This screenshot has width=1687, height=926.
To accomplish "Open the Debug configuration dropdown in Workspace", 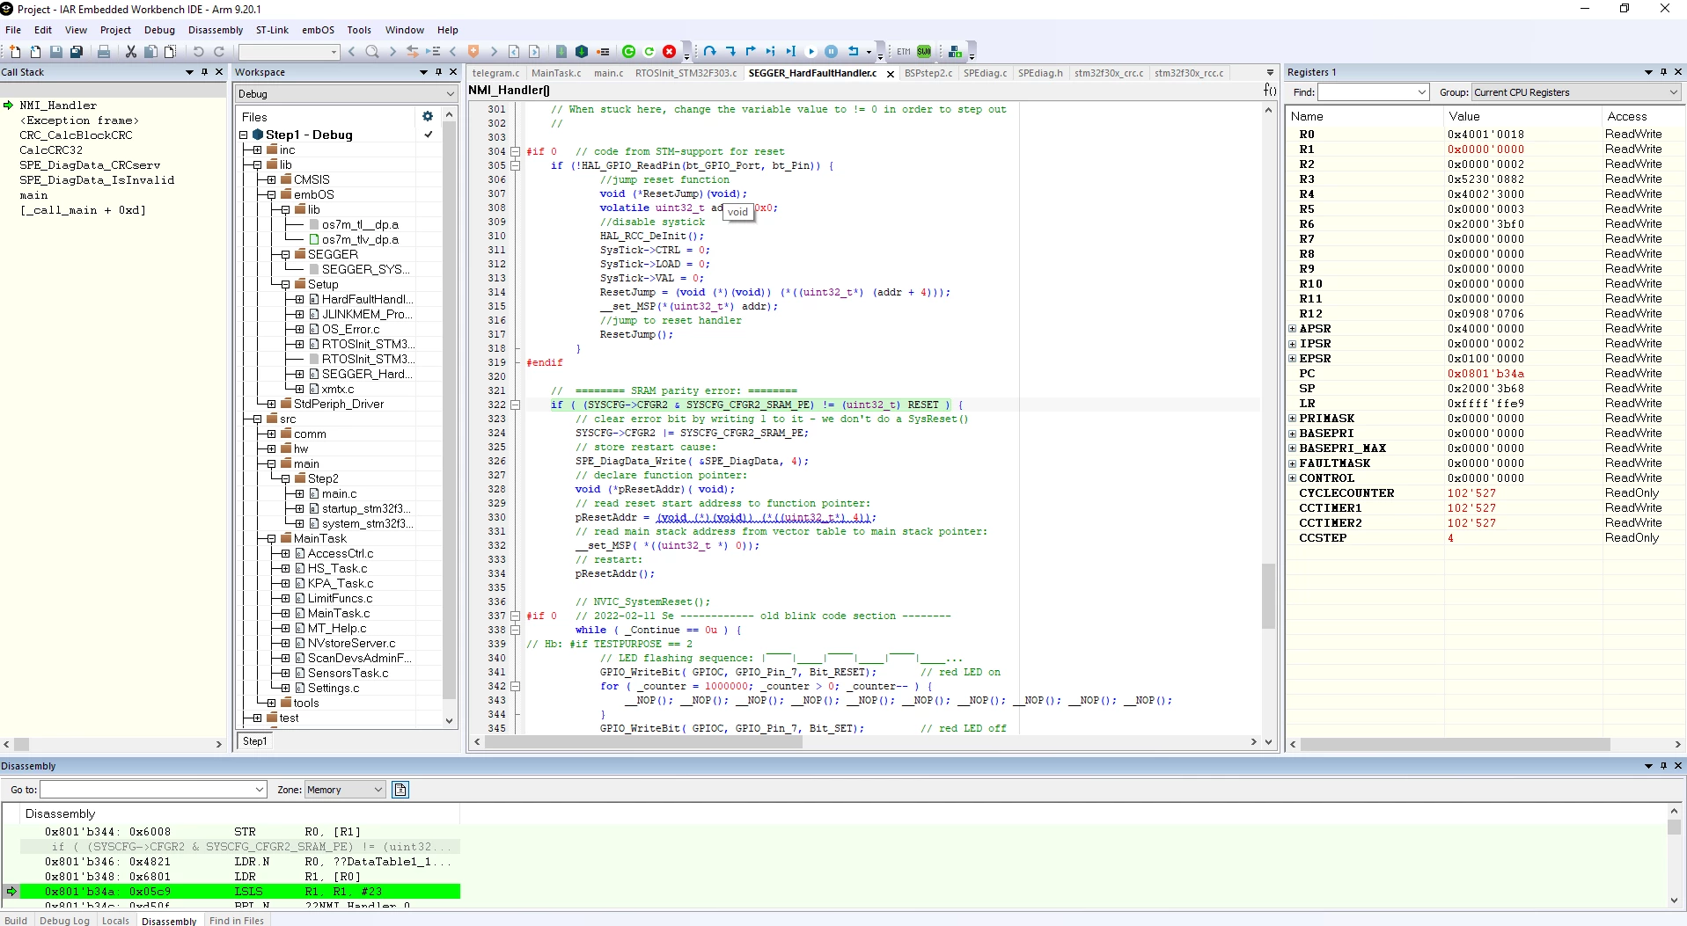I will [x=347, y=94].
